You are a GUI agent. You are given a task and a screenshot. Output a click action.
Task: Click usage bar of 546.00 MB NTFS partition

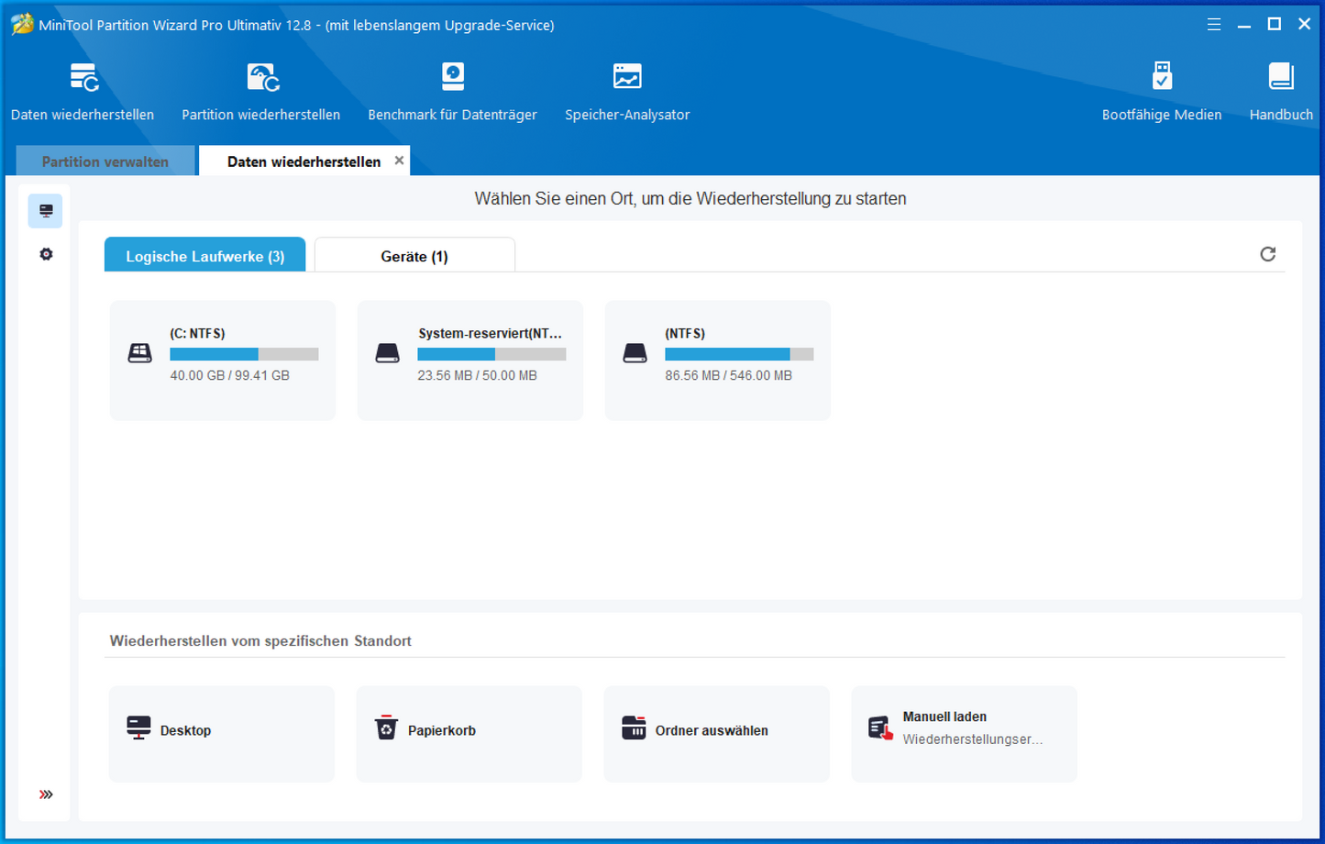[x=738, y=354]
